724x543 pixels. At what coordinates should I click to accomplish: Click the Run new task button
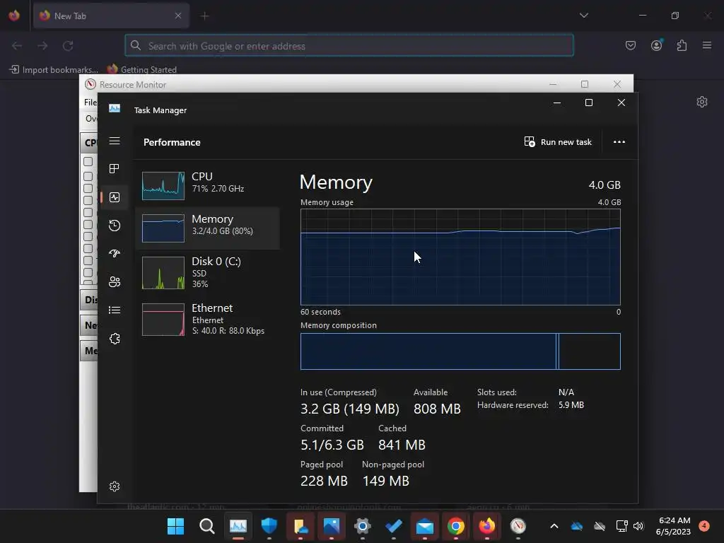[558, 141]
